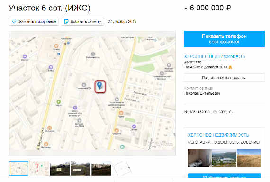
Task: Open the price dropdown arrow before 6 000 000 ₽
Action: 186,8
